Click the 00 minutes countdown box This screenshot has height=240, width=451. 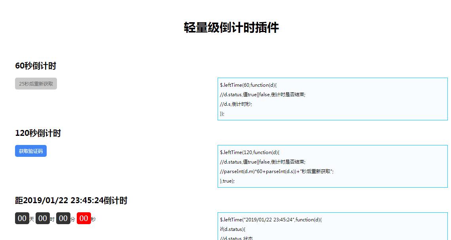tap(63, 218)
